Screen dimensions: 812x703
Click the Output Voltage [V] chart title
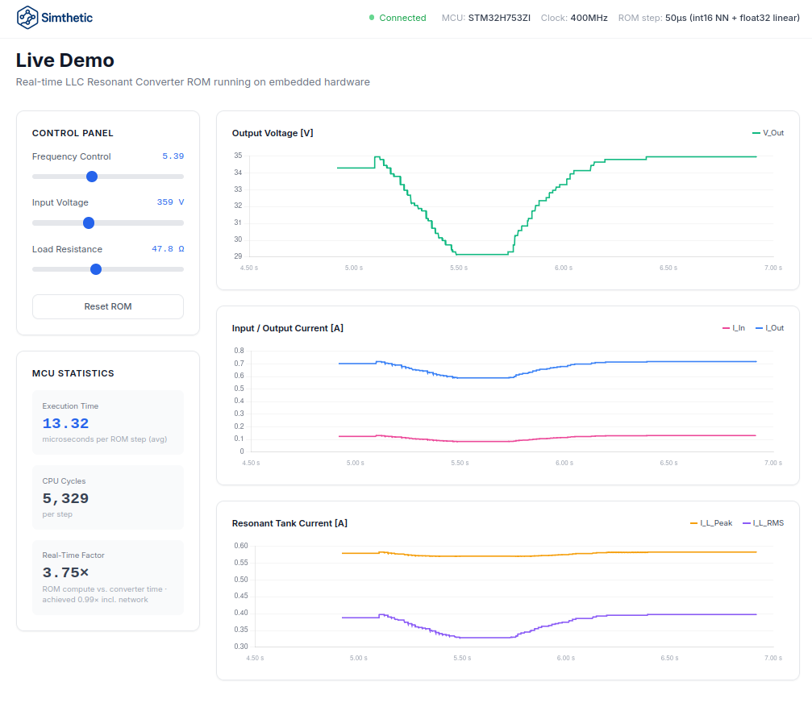click(x=273, y=133)
